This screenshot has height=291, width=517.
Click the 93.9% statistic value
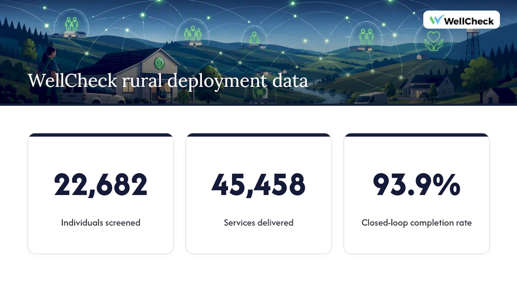click(416, 185)
